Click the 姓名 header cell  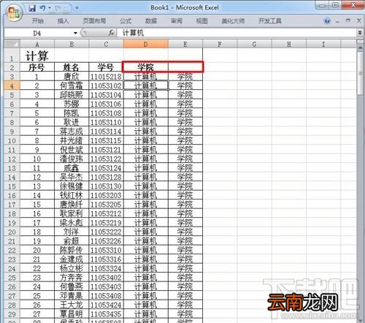click(x=72, y=67)
